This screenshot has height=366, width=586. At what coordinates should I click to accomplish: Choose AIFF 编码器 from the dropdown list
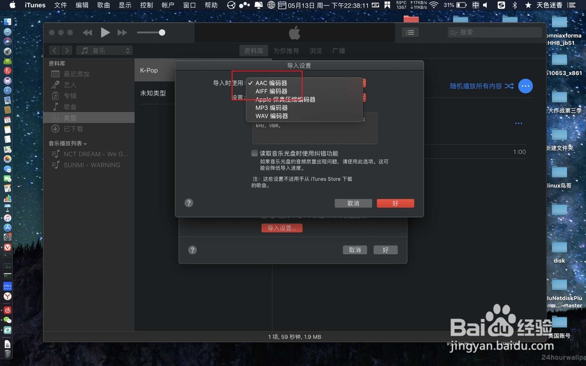[x=304, y=91]
